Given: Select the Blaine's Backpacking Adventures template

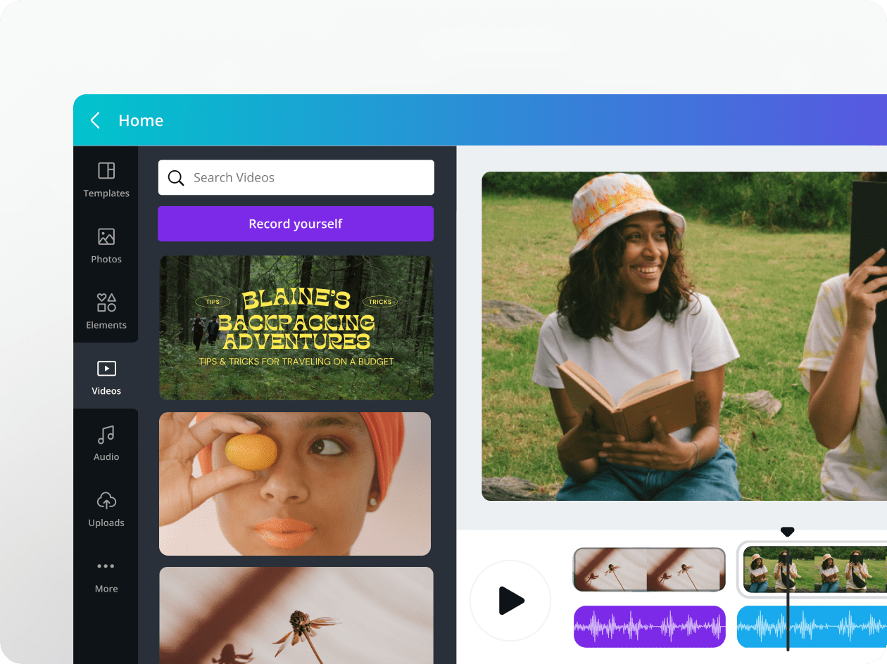Looking at the screenshot, I should tap(296, 328).
